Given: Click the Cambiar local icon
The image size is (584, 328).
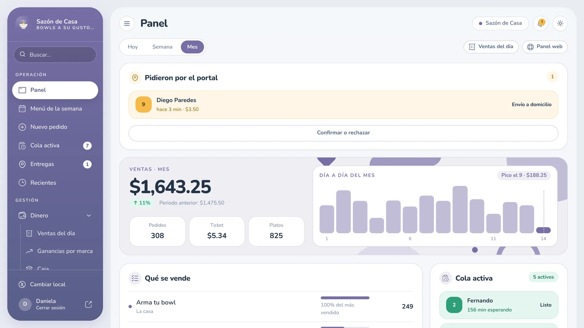Looking at the screenshot, I should pos(22,285).
